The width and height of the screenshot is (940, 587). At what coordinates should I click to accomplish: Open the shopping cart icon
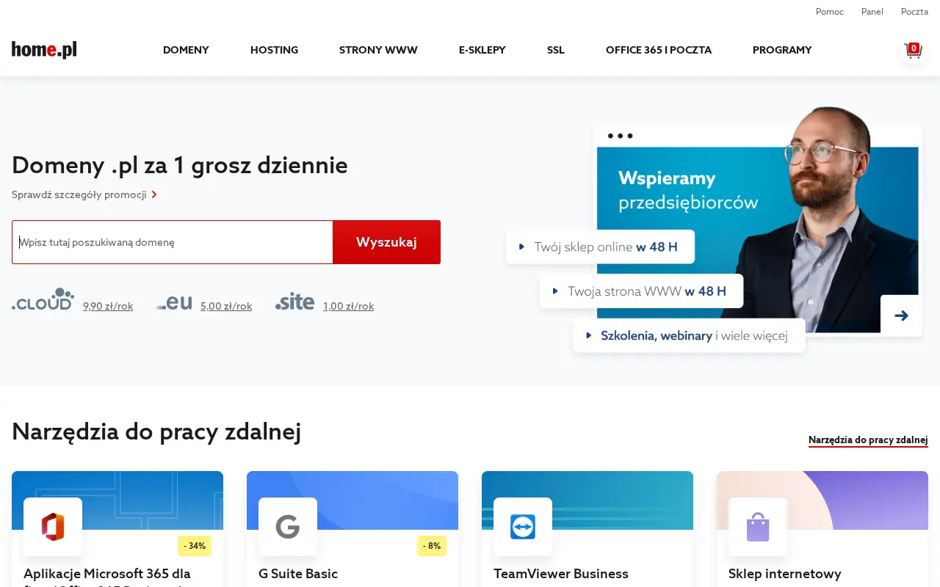913,50
